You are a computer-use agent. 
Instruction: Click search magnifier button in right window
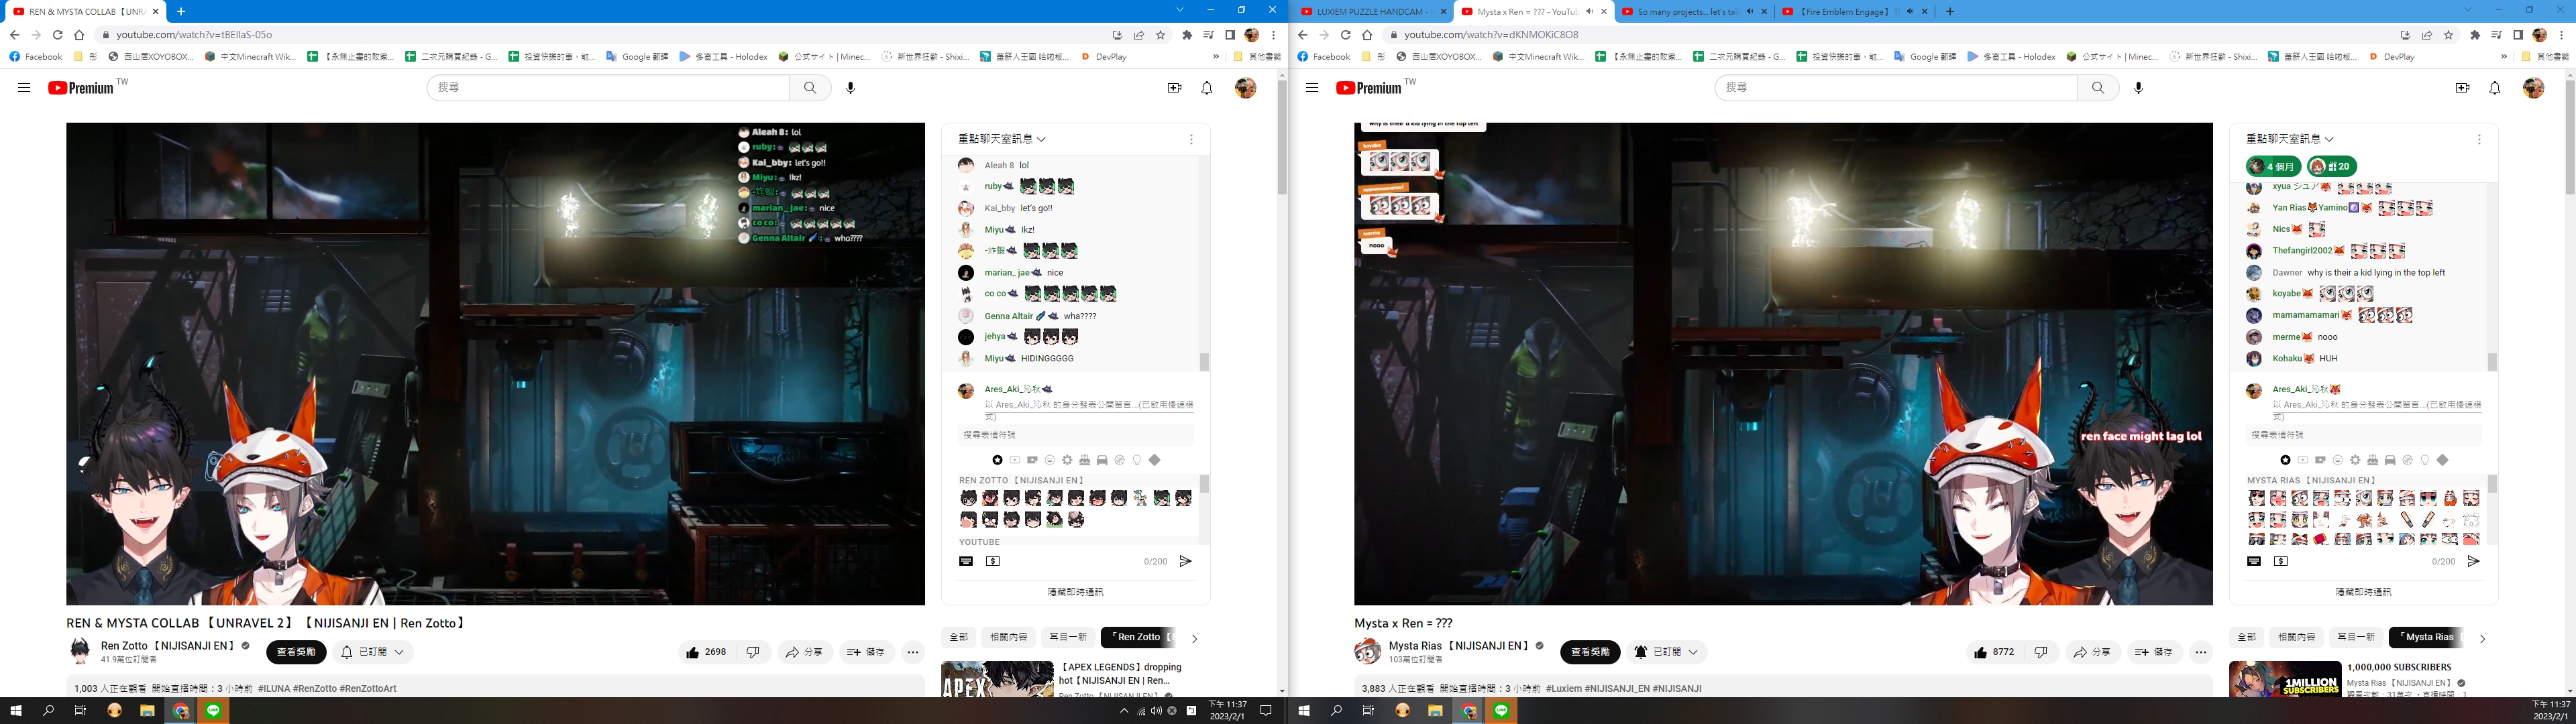(2098, 88)
